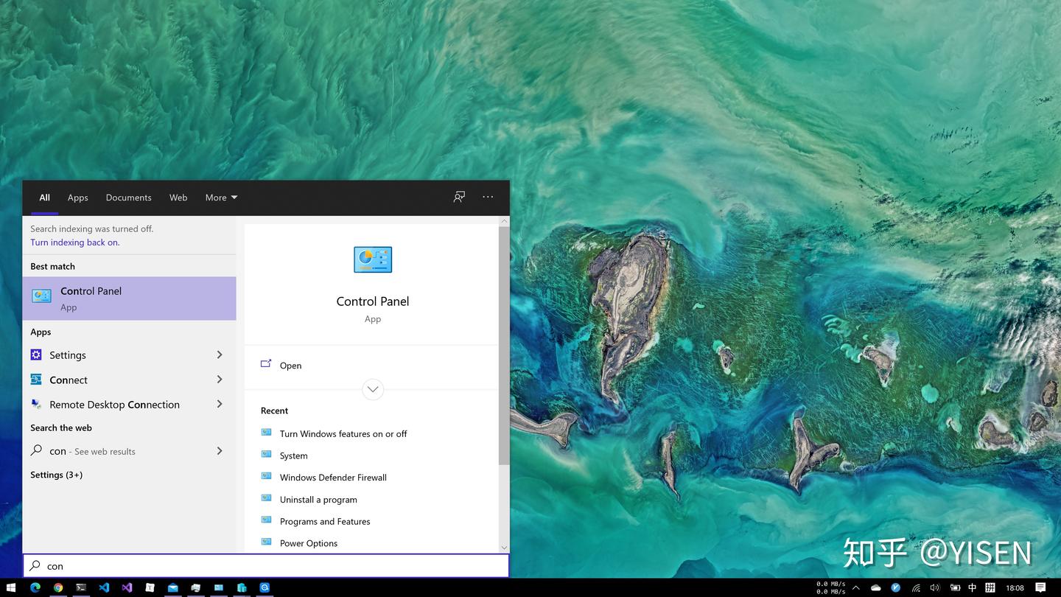Open the OneDrive cloud tray icon
Screen dimensions: 1061x597
tap(875, 587)
